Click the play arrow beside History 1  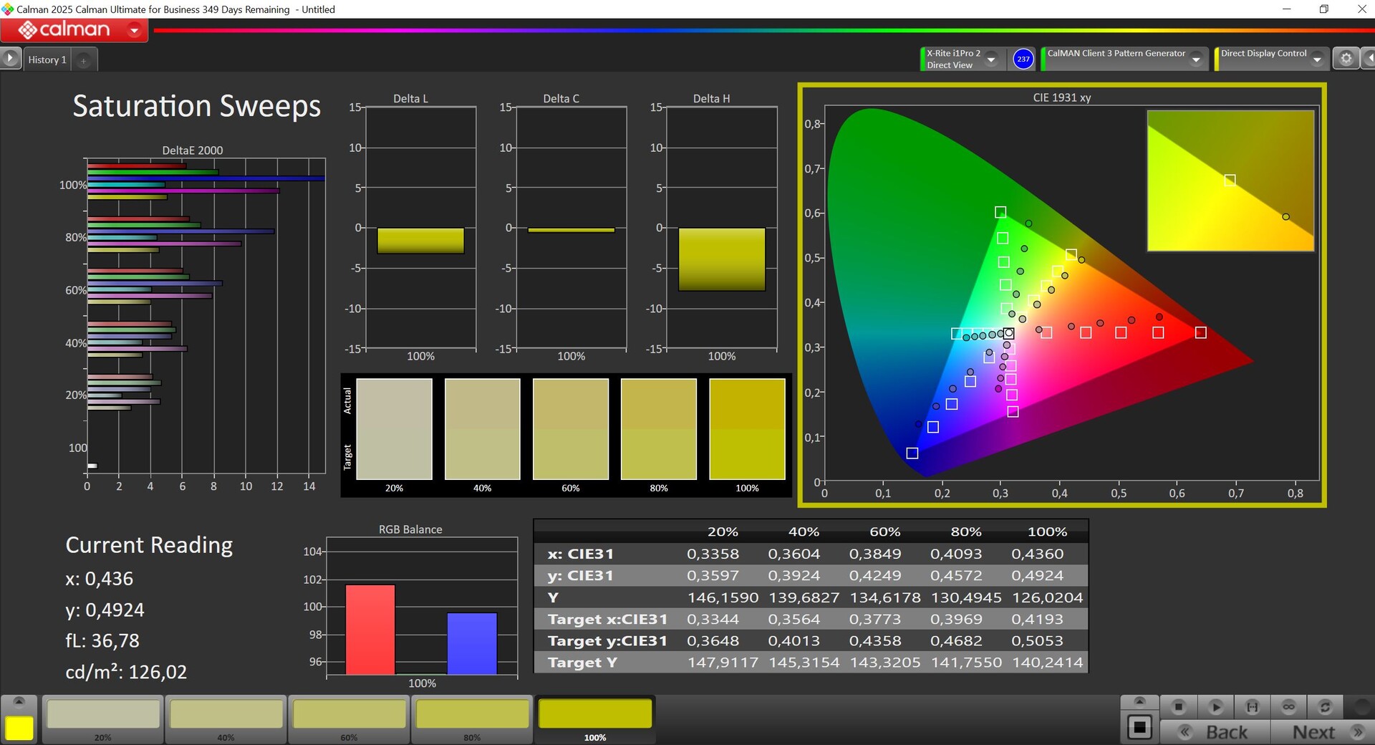click(x=10, y=59)
